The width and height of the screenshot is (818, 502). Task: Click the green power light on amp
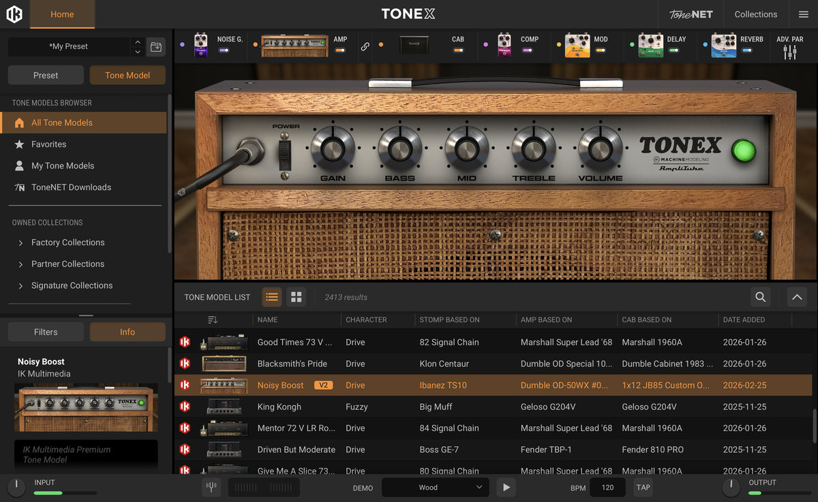point(744,151)
